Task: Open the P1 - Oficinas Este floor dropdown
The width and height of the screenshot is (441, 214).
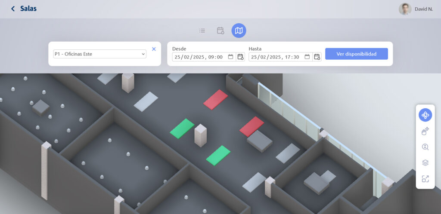Action: point(100,54)
